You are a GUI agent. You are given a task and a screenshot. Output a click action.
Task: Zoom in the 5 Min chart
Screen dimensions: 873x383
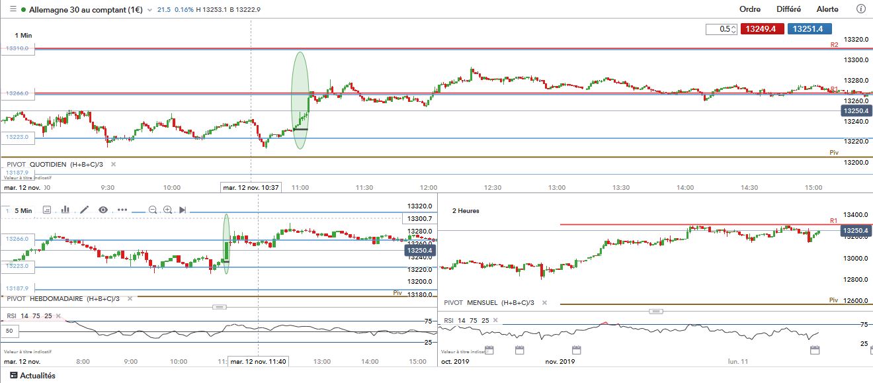click(x=168, y=210)
